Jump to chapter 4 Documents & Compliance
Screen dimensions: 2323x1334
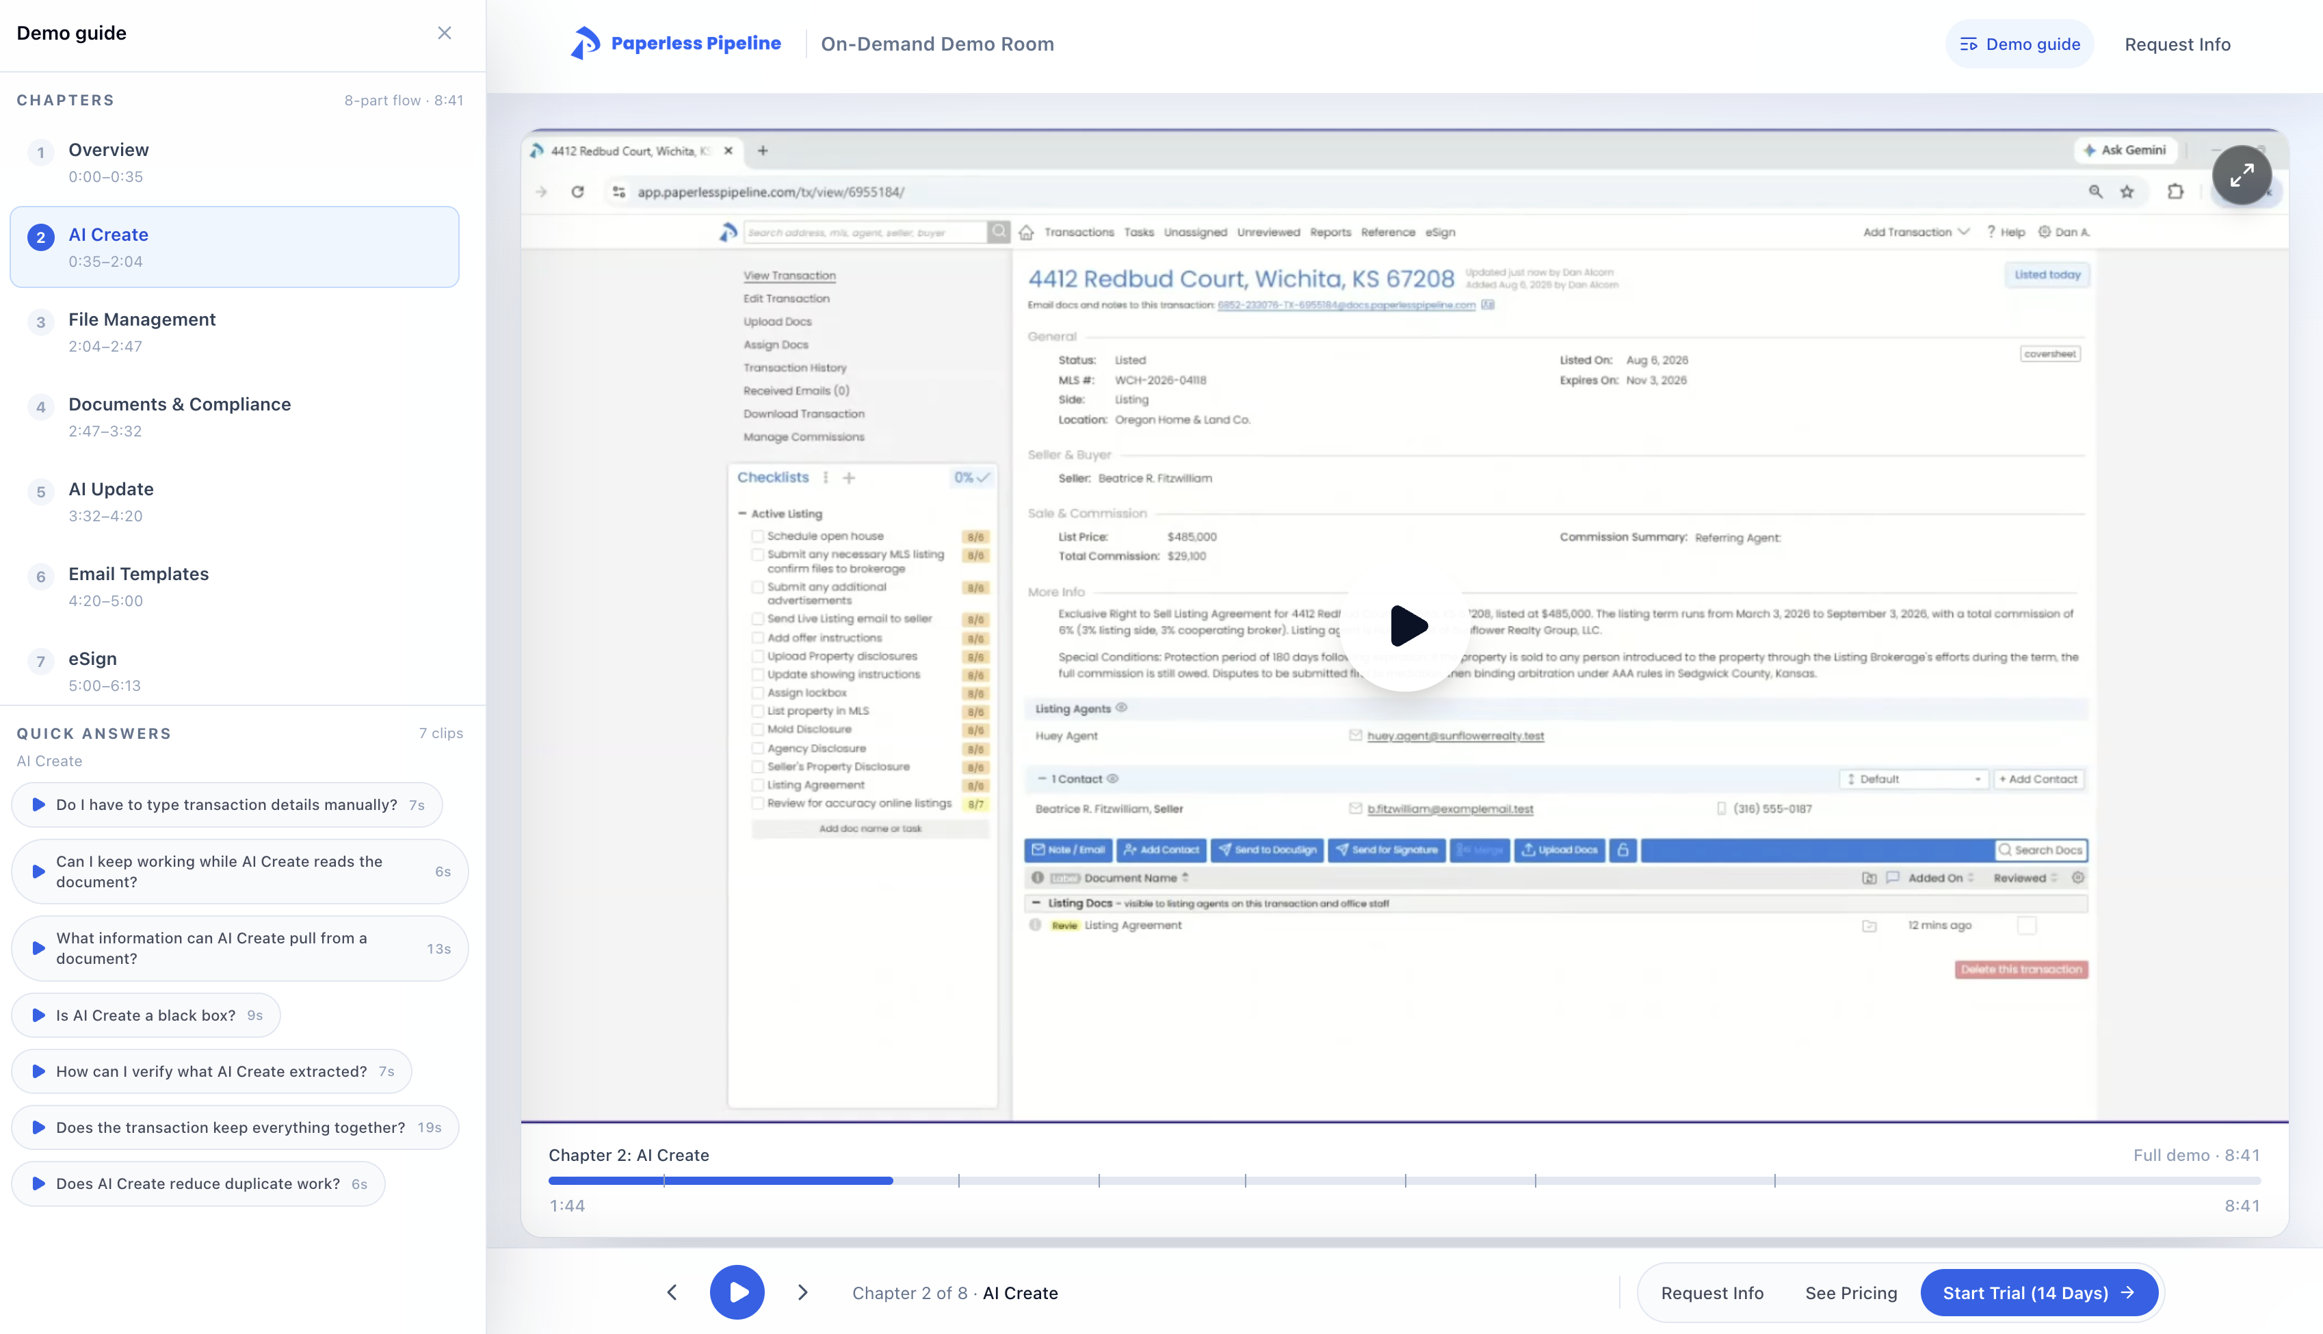pyautogui.click(x=235, y=417)
